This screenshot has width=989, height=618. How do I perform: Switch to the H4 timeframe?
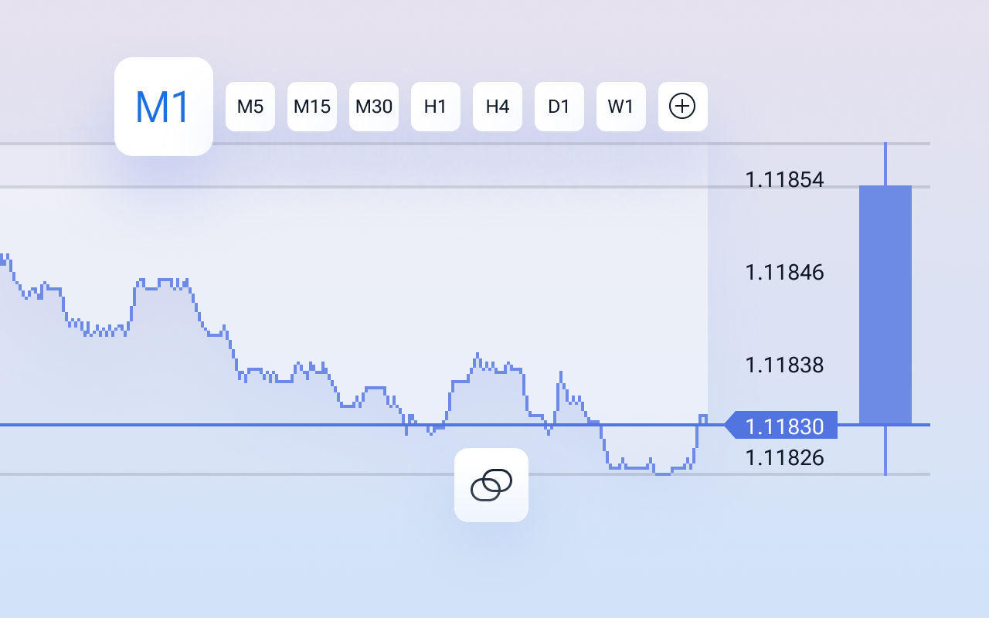click(498, 107)
